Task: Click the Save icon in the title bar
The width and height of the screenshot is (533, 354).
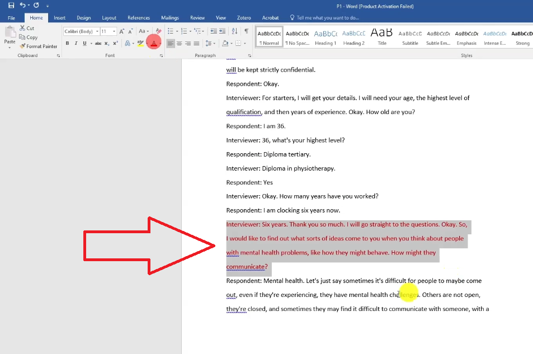Action: pos(11,5)
